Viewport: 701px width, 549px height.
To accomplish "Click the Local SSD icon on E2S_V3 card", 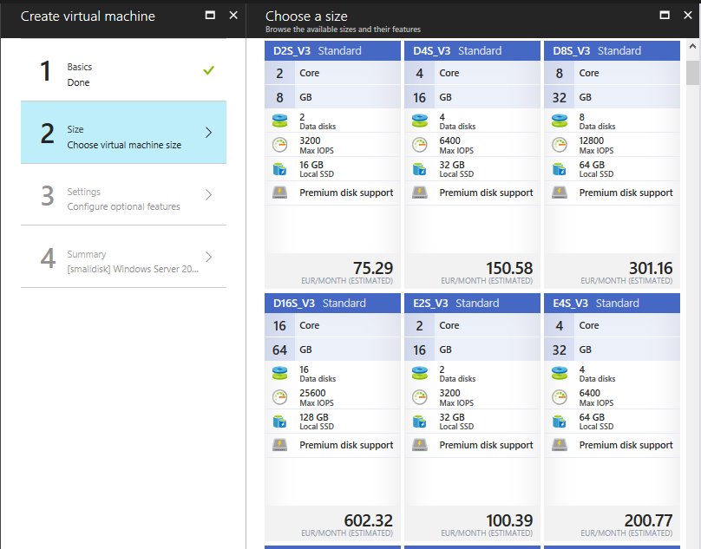I will [x=420, y=422].
